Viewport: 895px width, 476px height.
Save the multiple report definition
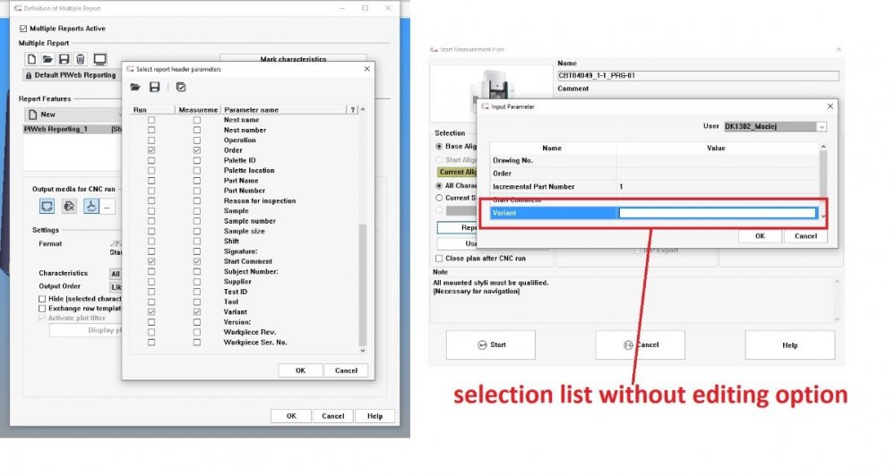coord(64,59)
